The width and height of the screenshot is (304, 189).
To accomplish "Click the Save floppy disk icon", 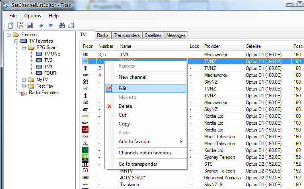I will pos(29,25).
